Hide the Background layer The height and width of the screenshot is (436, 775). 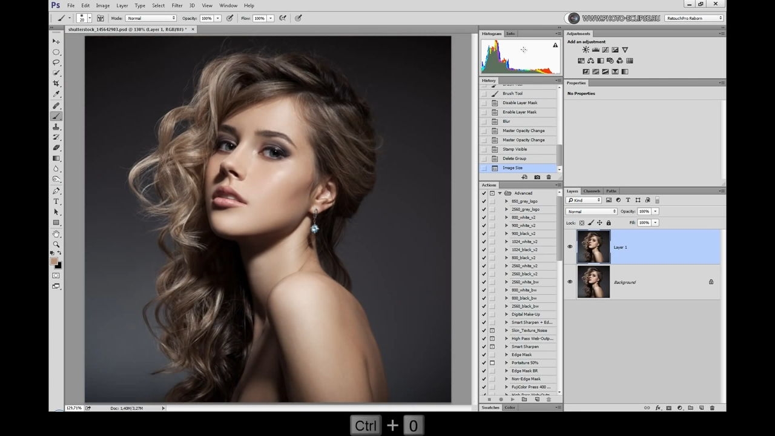coord(570,282)
